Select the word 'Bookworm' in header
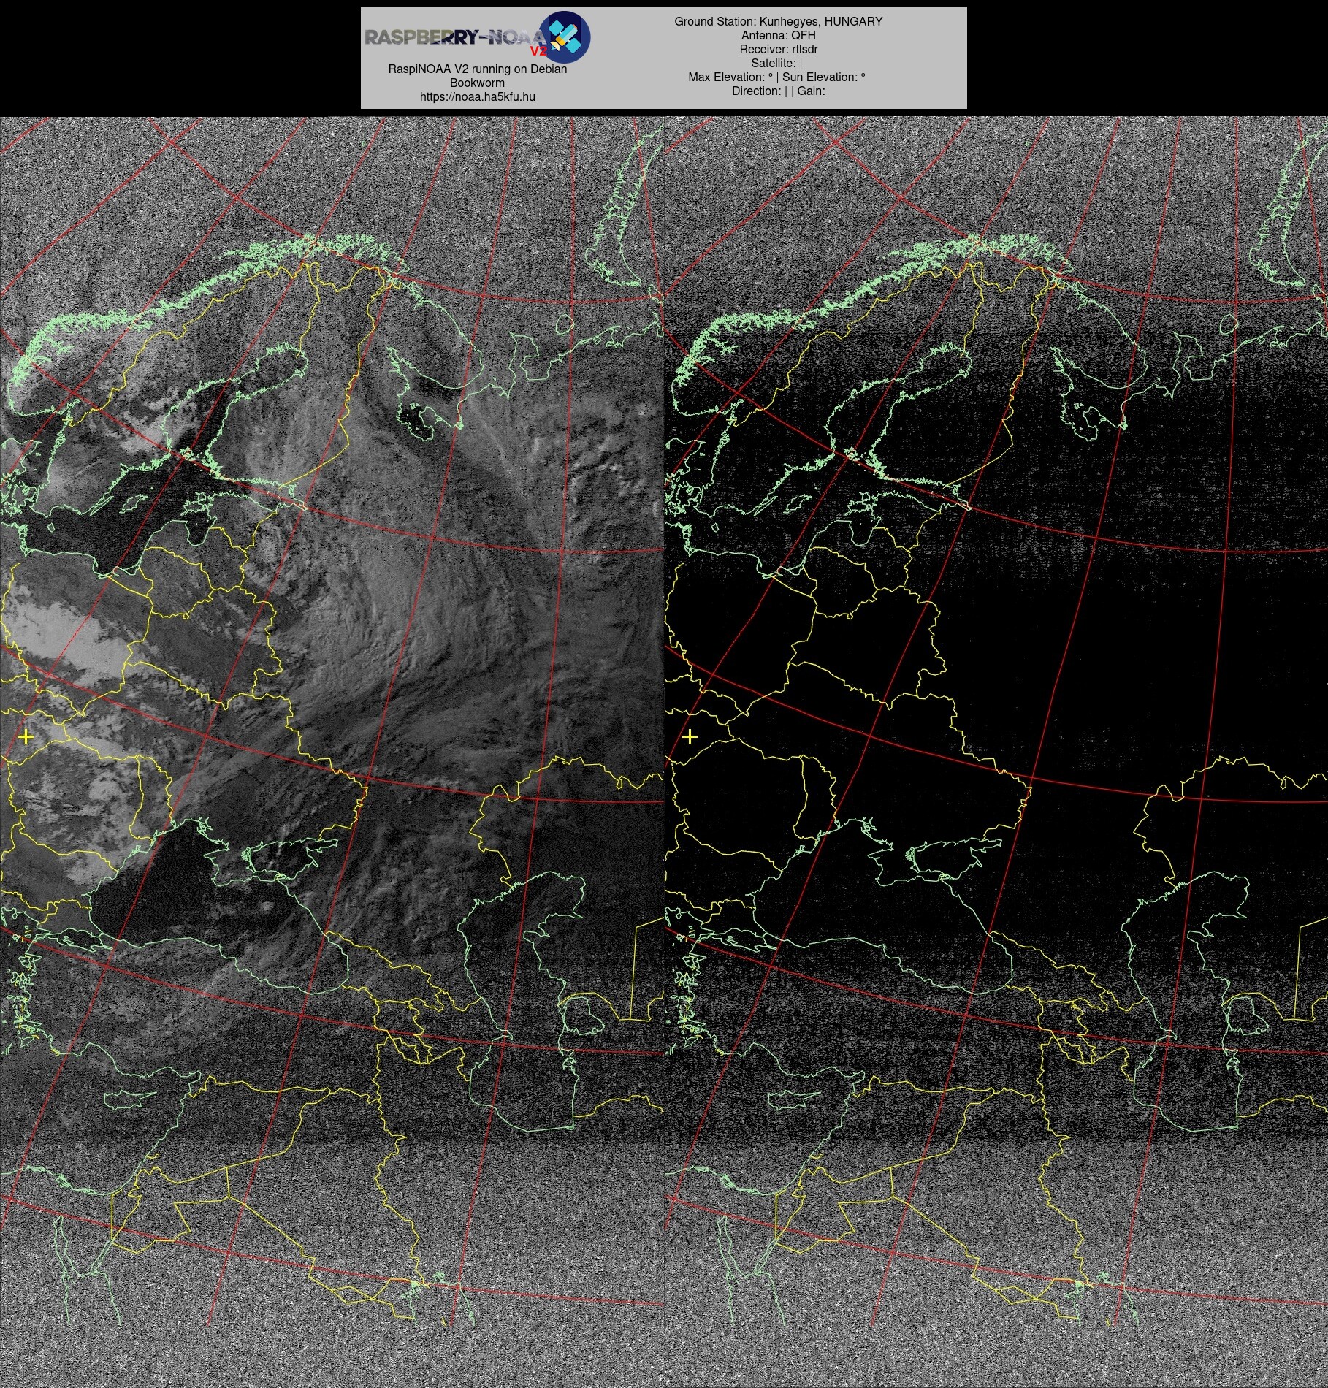This screenshot has height=1388, width=1328. point(477,83)
